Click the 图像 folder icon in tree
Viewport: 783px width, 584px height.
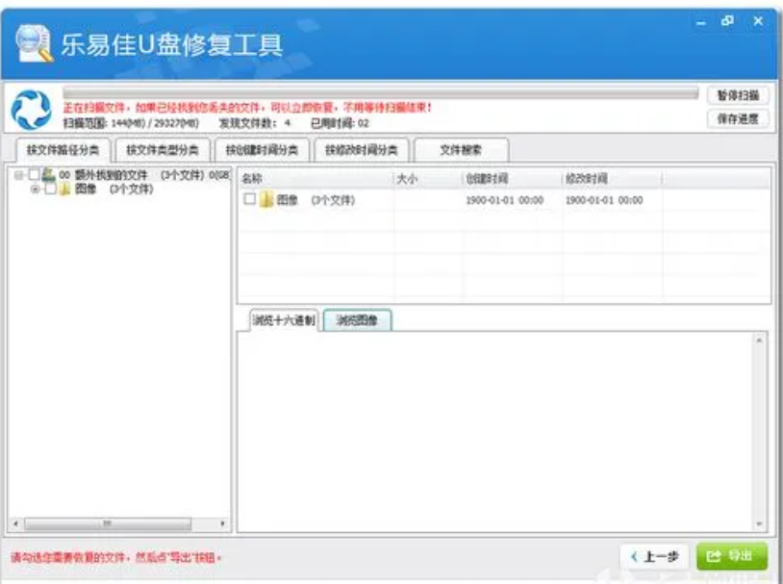[64, 189]
